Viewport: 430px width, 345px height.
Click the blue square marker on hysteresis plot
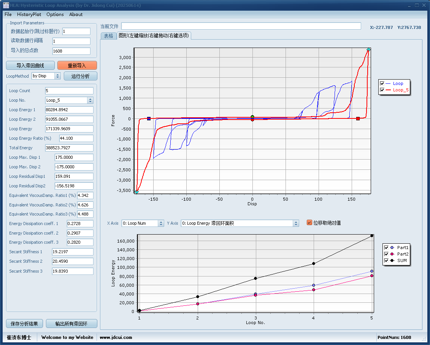149,118
